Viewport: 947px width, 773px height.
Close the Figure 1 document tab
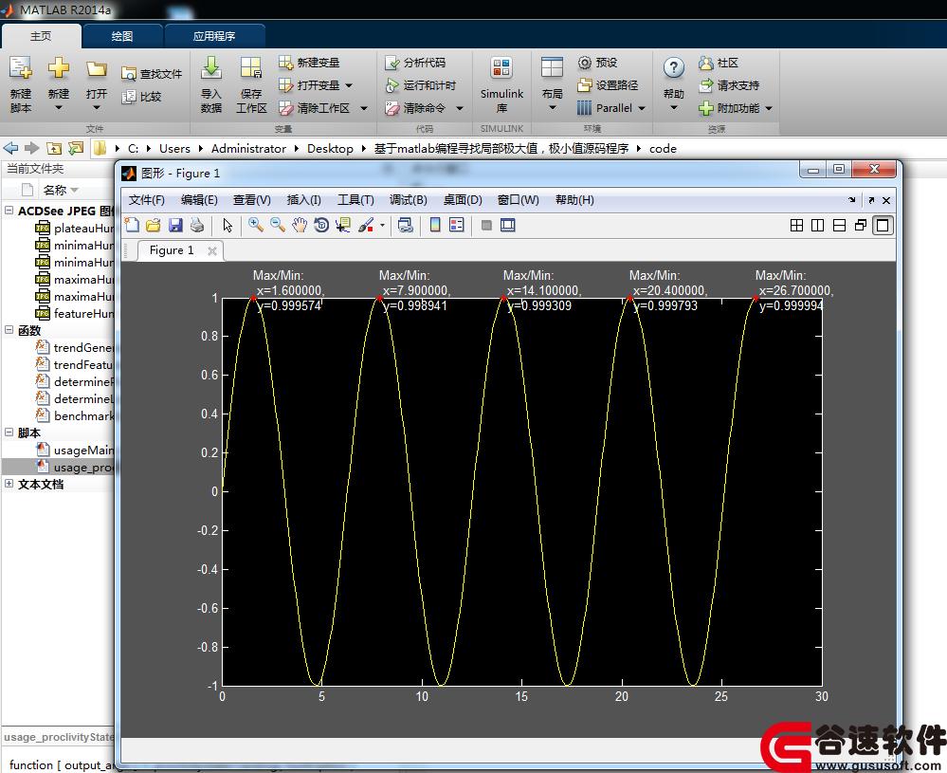tap(212, 250)
